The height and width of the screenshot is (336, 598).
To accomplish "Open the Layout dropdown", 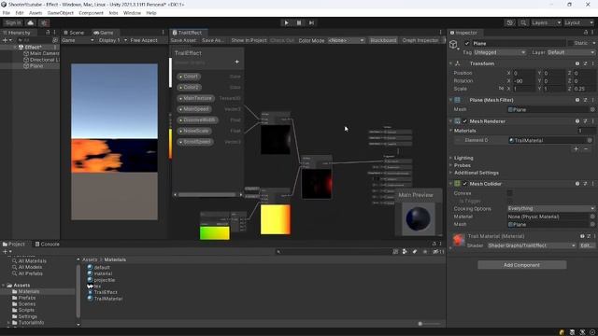I will [579, 22].
